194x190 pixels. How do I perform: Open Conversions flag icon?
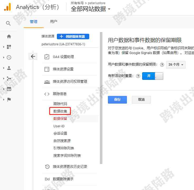click(9, 100)
